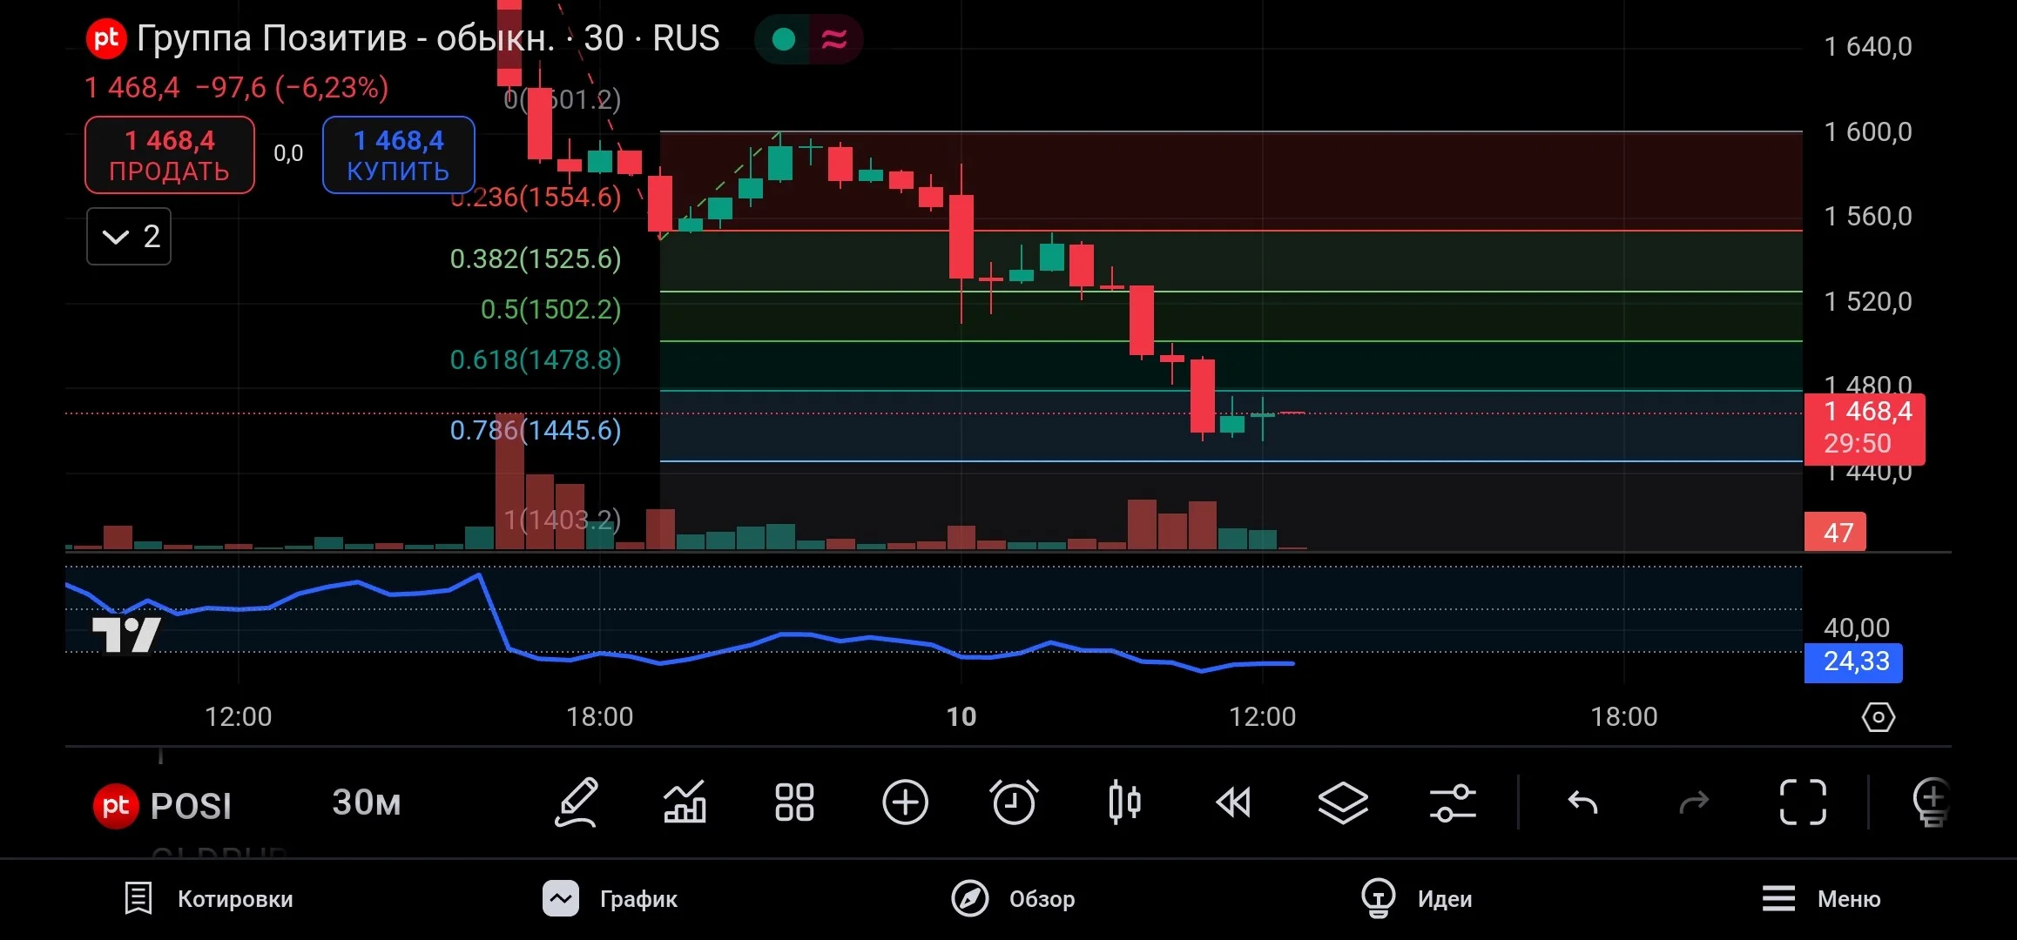Open the alert clock icon
2017x940 pixels.
pyautogui.click(x=1014, y=802)
